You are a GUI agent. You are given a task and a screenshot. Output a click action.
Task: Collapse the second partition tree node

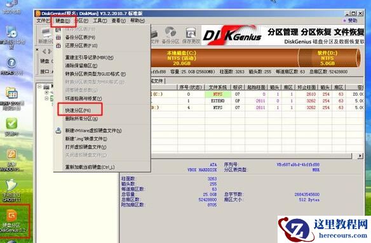[46, 98]
